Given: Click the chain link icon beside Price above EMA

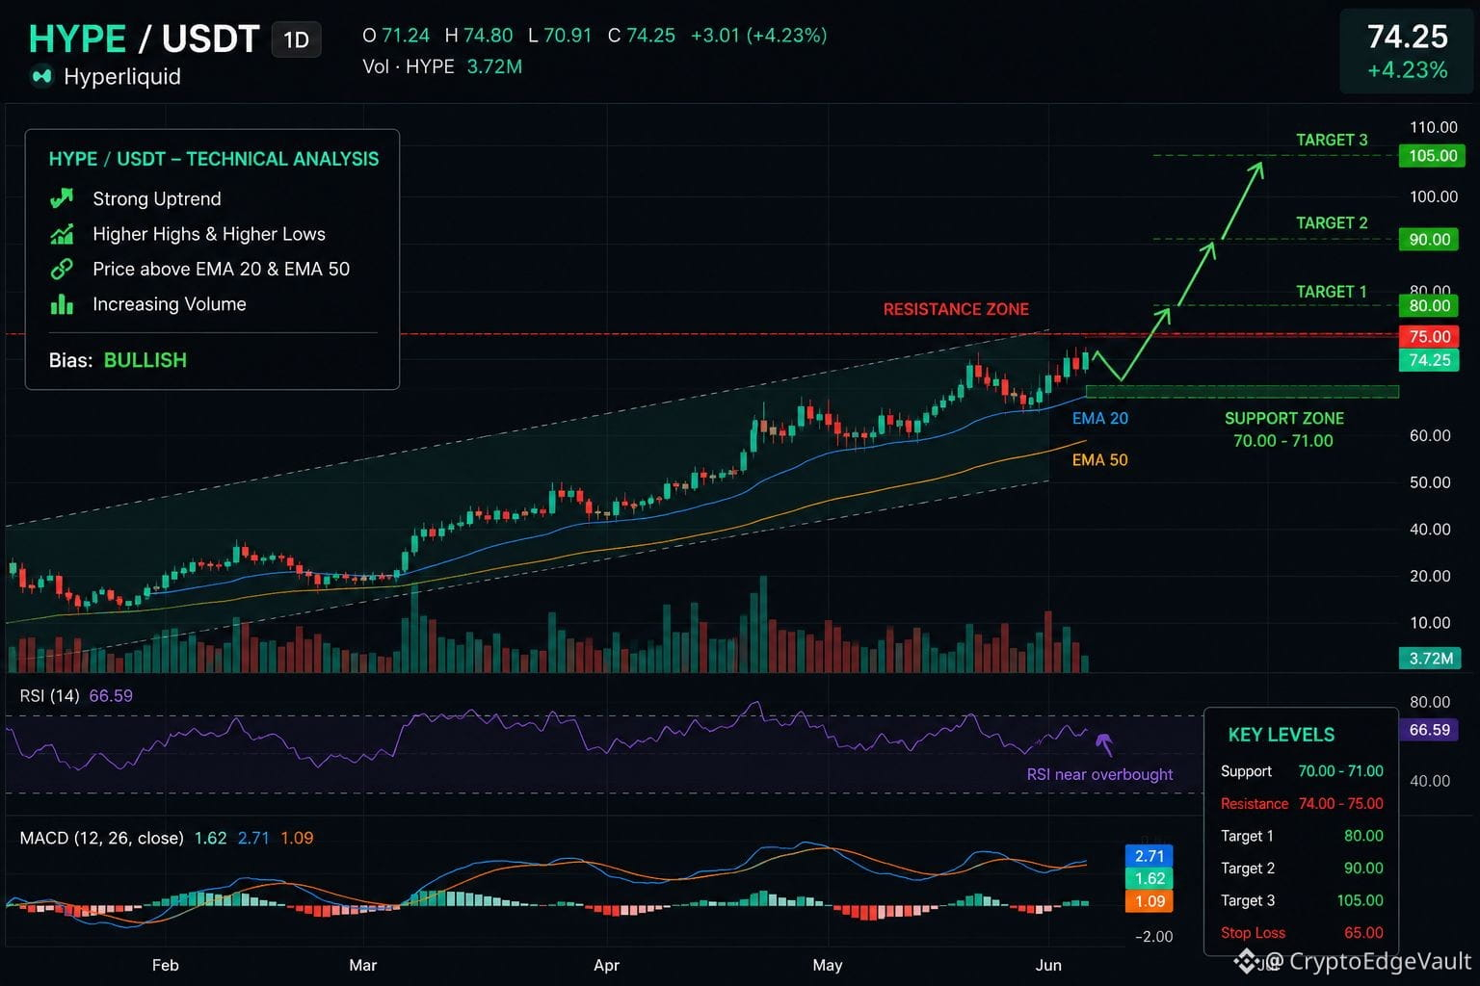Looking at the screenshot, I should 62,269.
